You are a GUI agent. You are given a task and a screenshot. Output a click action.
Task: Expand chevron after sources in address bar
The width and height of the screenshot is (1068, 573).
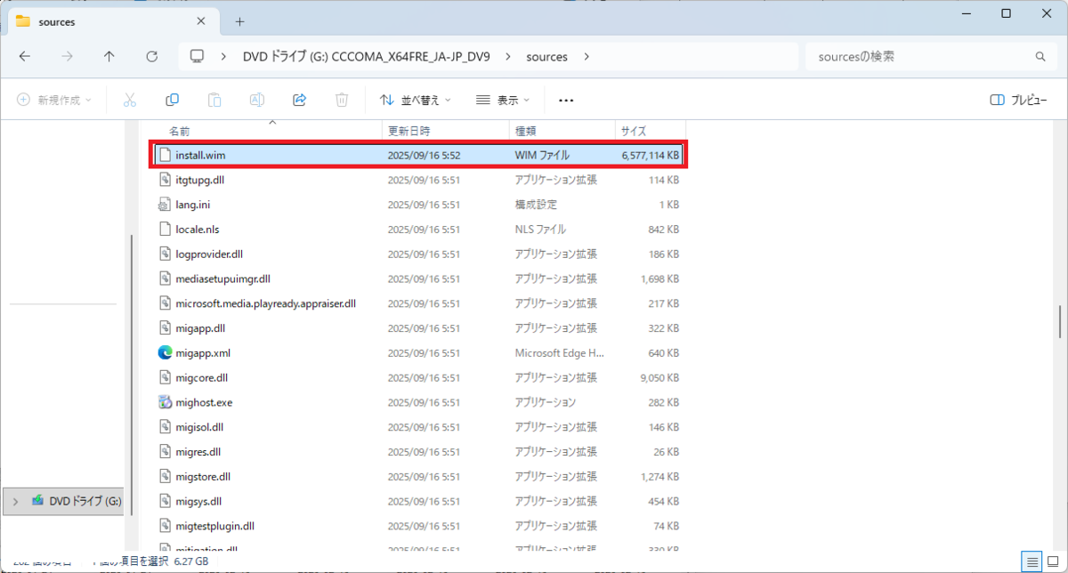pyautogui.click(x=587, y=56)
